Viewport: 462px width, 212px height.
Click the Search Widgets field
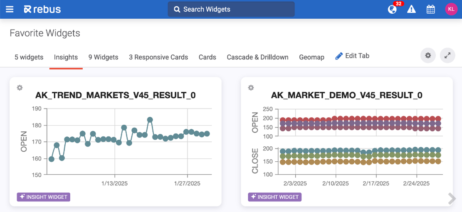pyautogui.click(x=231, y=9)
